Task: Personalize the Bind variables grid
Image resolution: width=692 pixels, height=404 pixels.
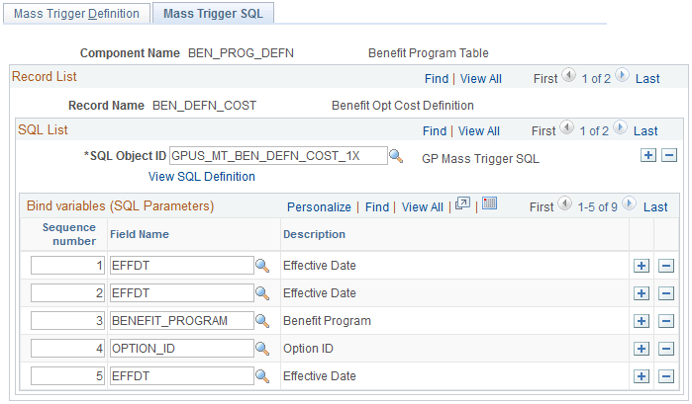Action: pyautogui.click(x=319, y=207)
